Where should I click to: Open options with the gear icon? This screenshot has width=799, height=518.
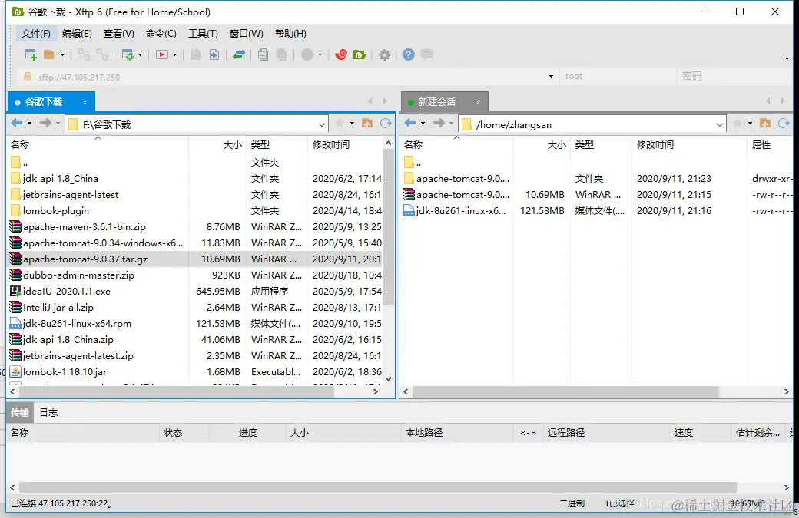point(384,54)
